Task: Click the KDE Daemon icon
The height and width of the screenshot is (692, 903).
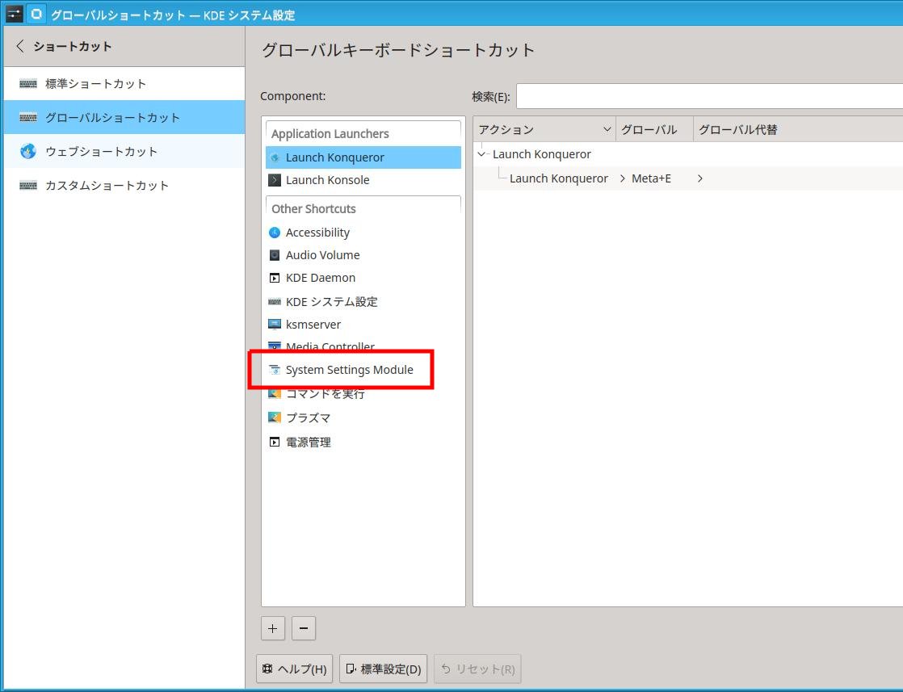Action: pos(275,278)
